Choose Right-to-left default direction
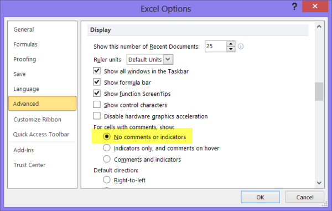Screen dimensions: 332x211 [x=107, y=179]
